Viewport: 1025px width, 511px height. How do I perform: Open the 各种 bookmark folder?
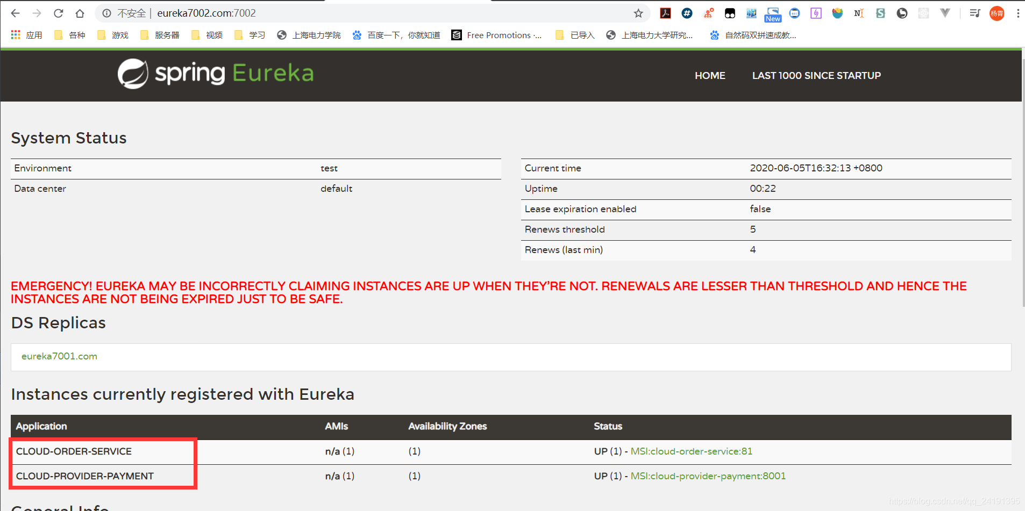(x=70, y=35)
